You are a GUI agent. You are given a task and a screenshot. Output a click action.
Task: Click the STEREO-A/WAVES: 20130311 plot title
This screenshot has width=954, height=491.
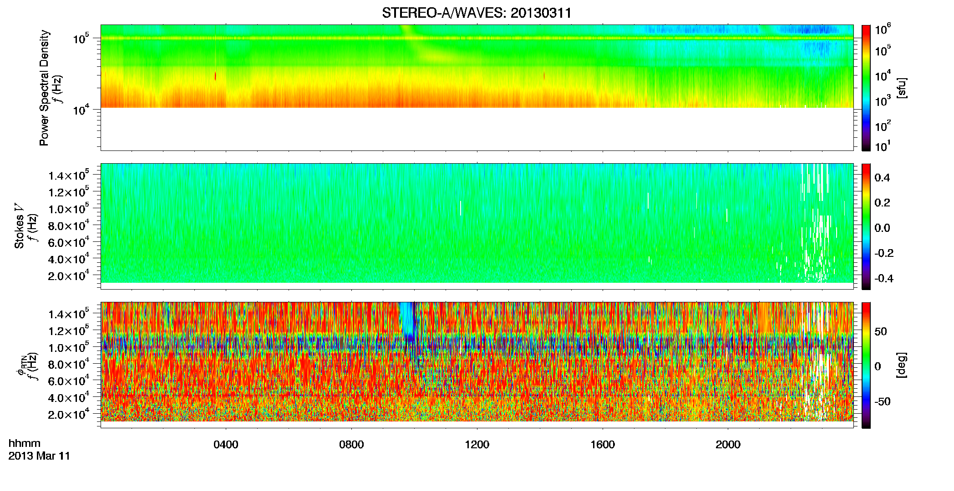click(477, 13)
